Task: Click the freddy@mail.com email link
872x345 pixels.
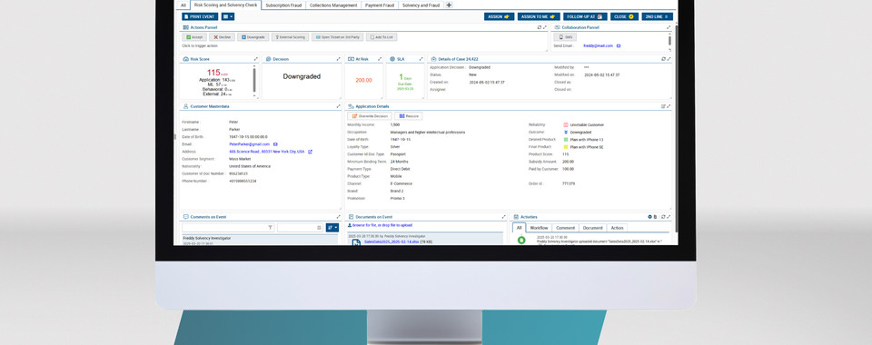Action: (x=598, y=46)
